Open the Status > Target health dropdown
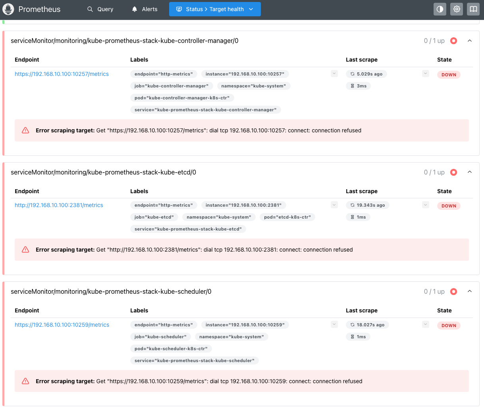Image resolution: width=484 pixels, height=411 pixels. coord(215,9)
